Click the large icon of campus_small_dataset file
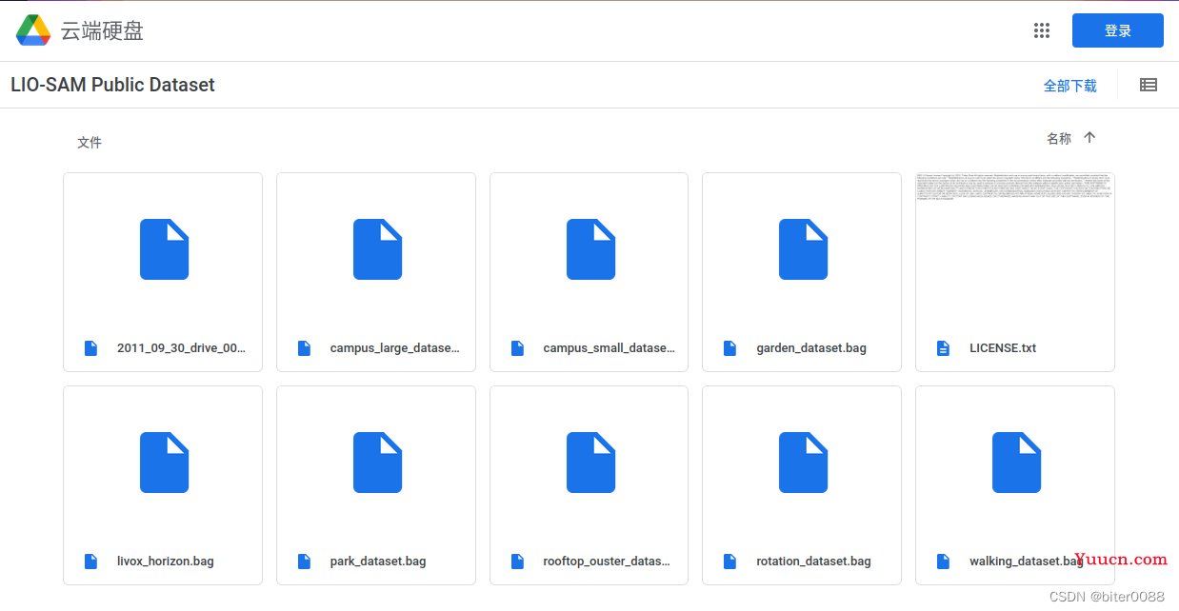 (x=590, y=249)
